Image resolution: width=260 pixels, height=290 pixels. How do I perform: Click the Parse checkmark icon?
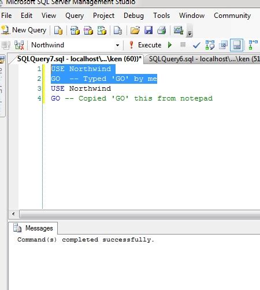coord(196,46)
